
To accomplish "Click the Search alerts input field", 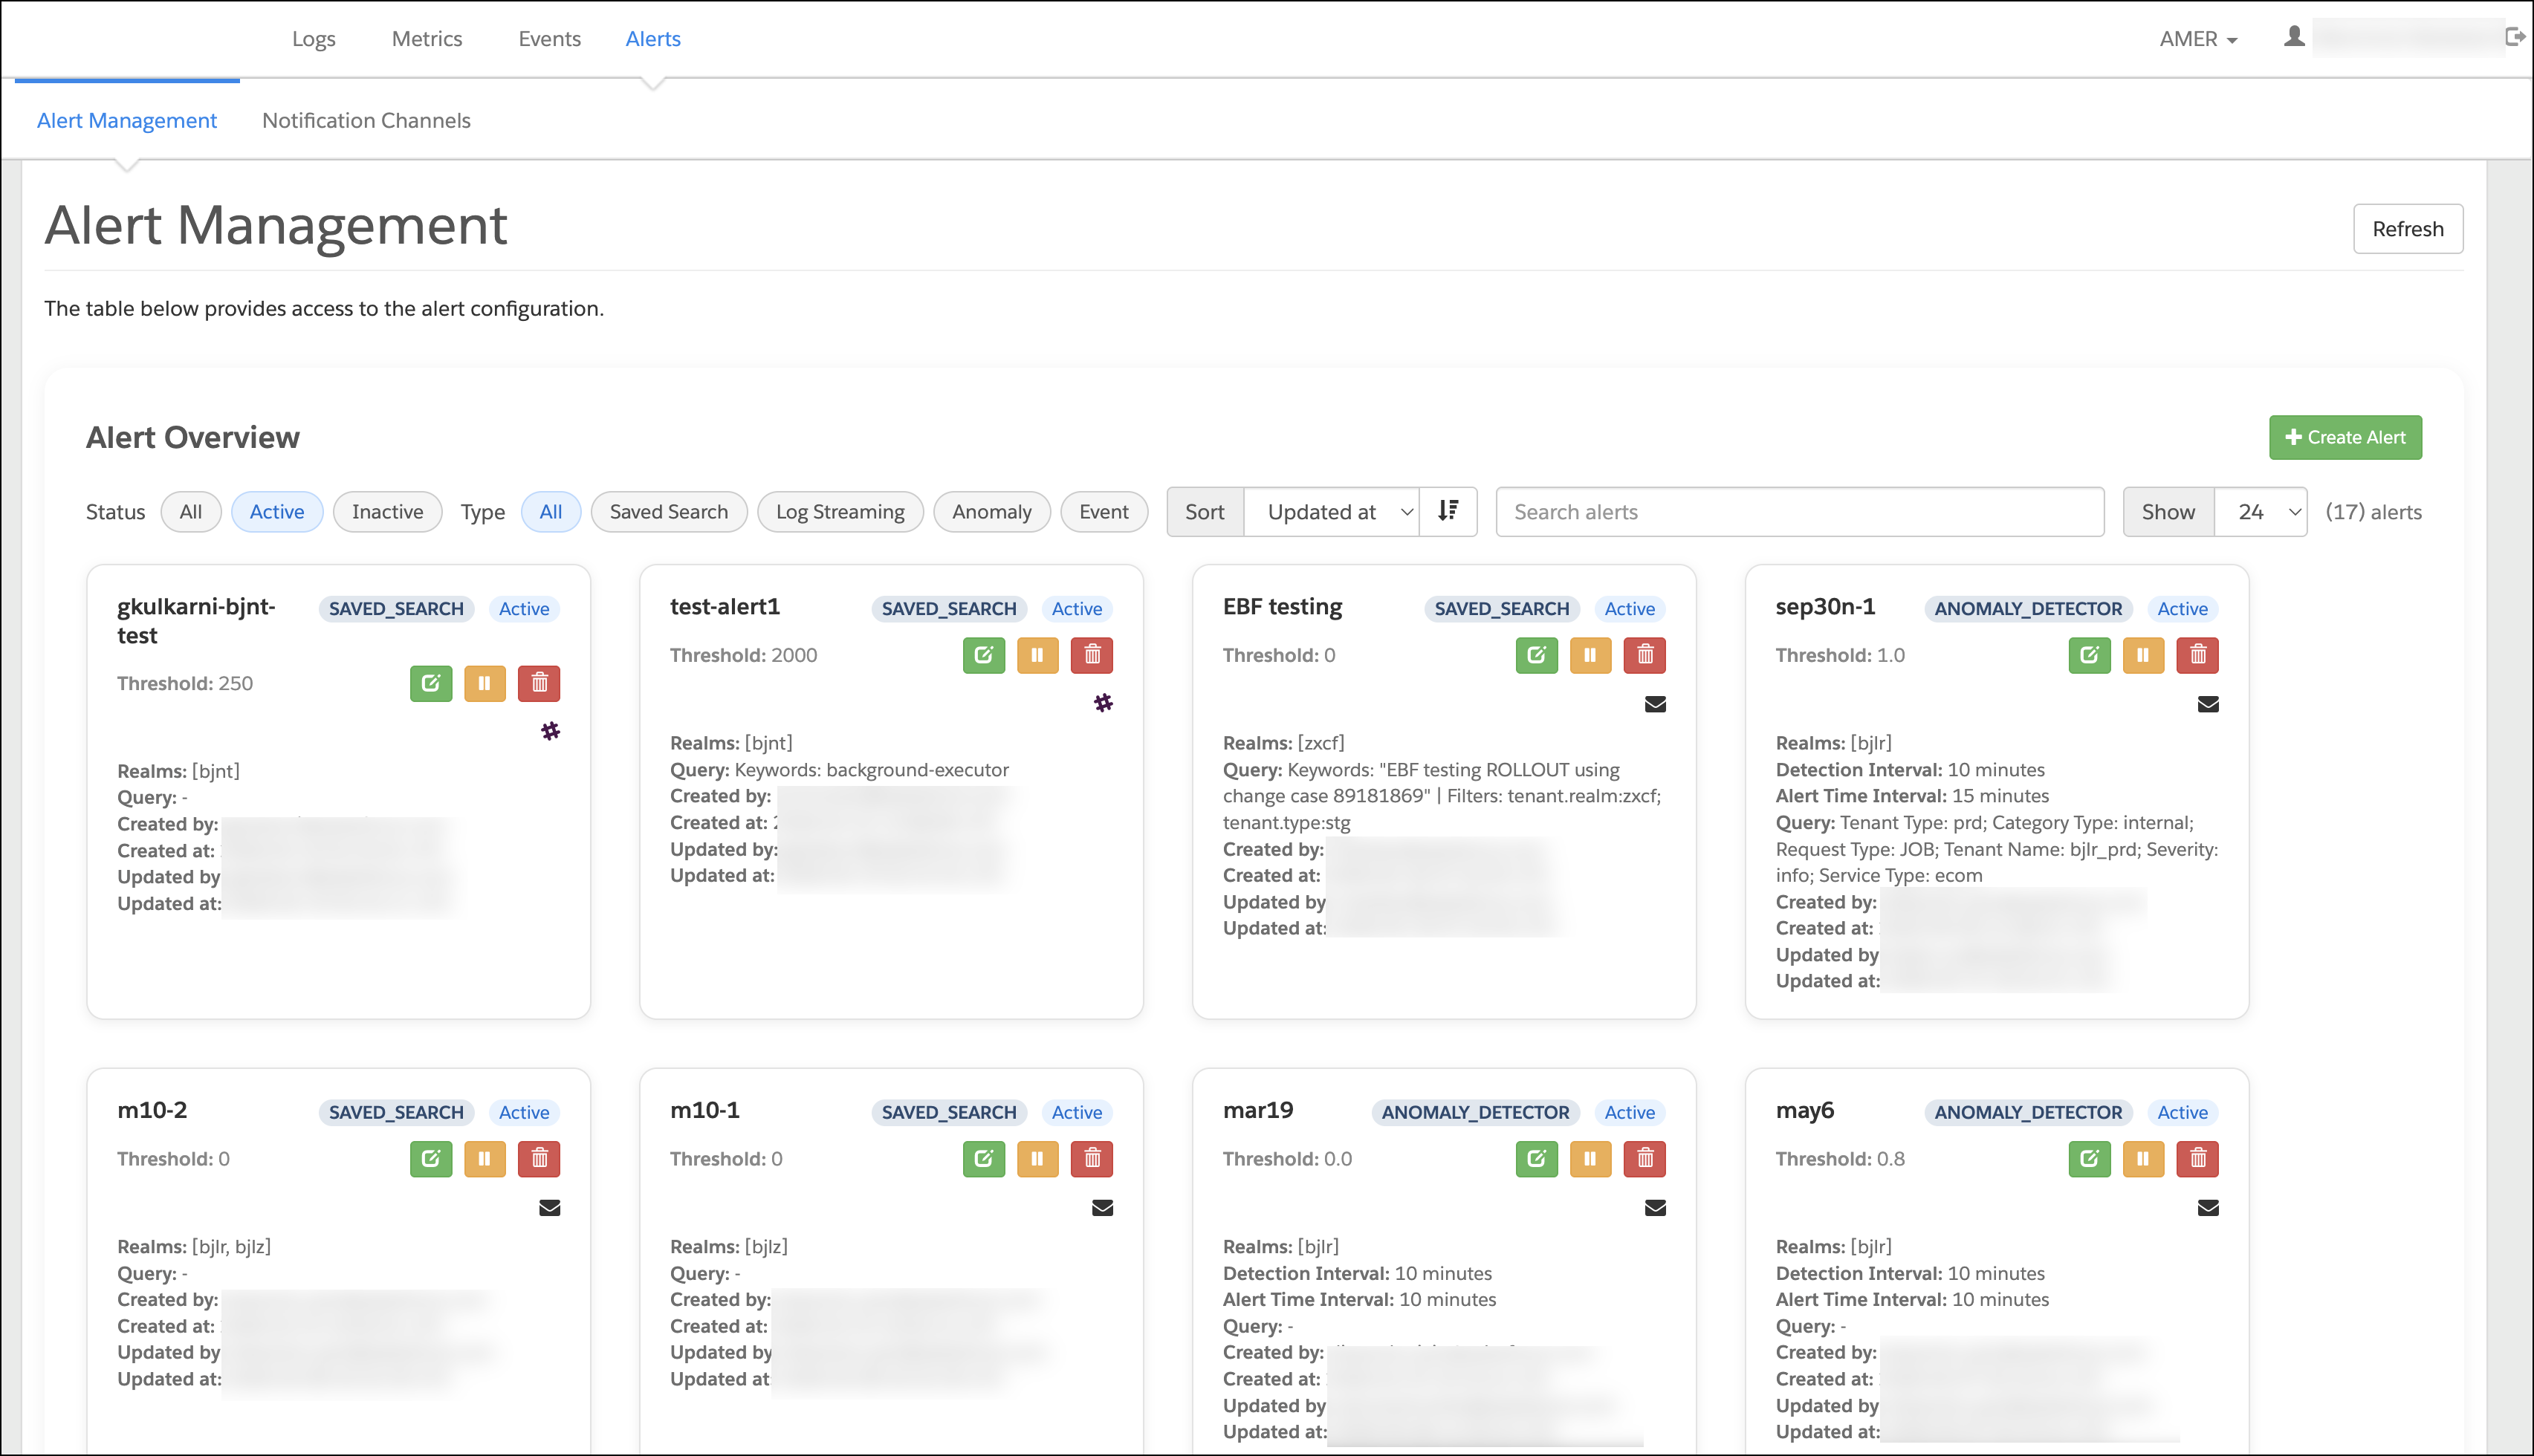I will click(1799, 511).
